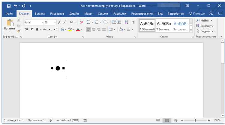
Task: Copy selection with the copy icon
Action: [x=19, y=26]
